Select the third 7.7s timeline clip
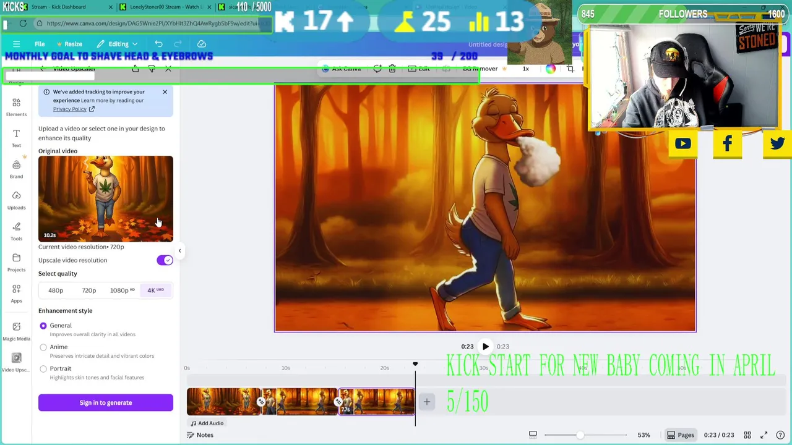 click(377, 402)
